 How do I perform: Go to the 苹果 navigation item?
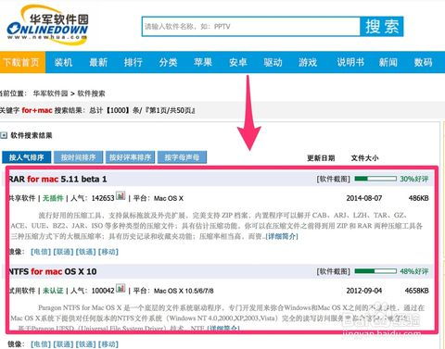click(203, 62)
